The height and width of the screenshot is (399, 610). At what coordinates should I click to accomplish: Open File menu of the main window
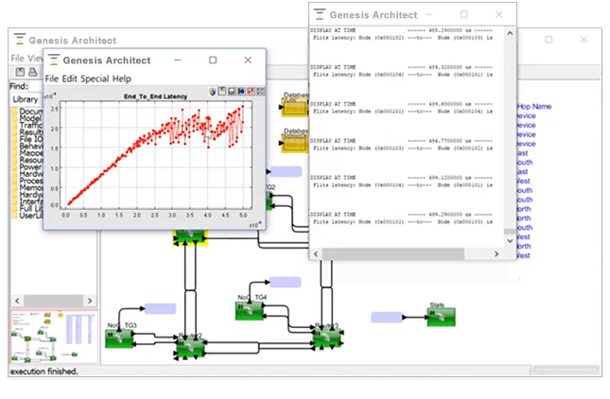point(18,58)
